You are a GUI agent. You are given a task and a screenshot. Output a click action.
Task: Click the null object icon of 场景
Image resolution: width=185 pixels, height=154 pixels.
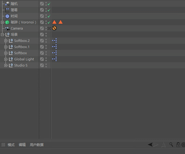7,34
